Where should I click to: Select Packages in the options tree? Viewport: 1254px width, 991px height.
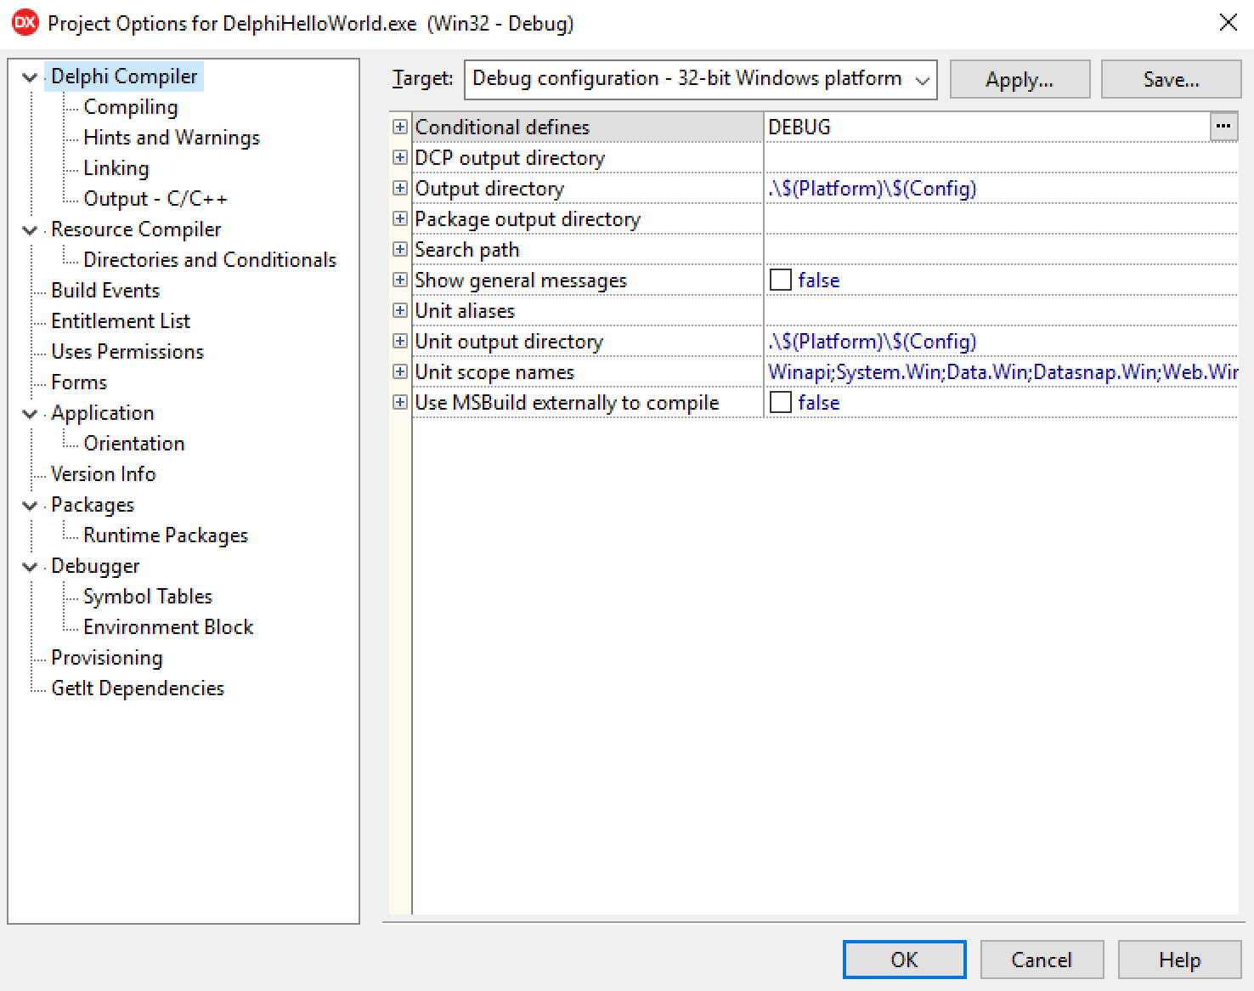(x=93, y=505)
